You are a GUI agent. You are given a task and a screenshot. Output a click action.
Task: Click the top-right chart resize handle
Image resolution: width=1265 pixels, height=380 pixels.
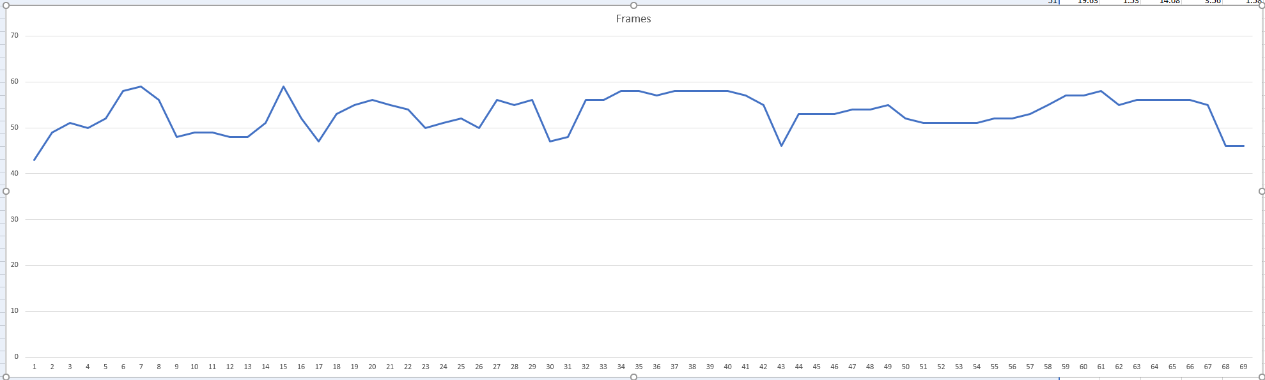click(x=1261, y=5)
